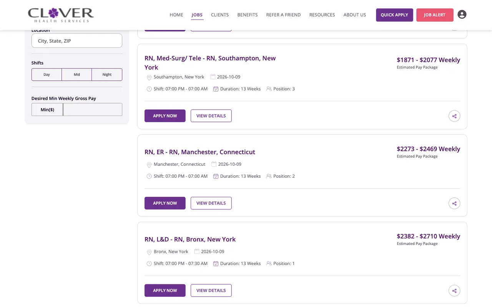Click the Job Alert button

(435, 15)
